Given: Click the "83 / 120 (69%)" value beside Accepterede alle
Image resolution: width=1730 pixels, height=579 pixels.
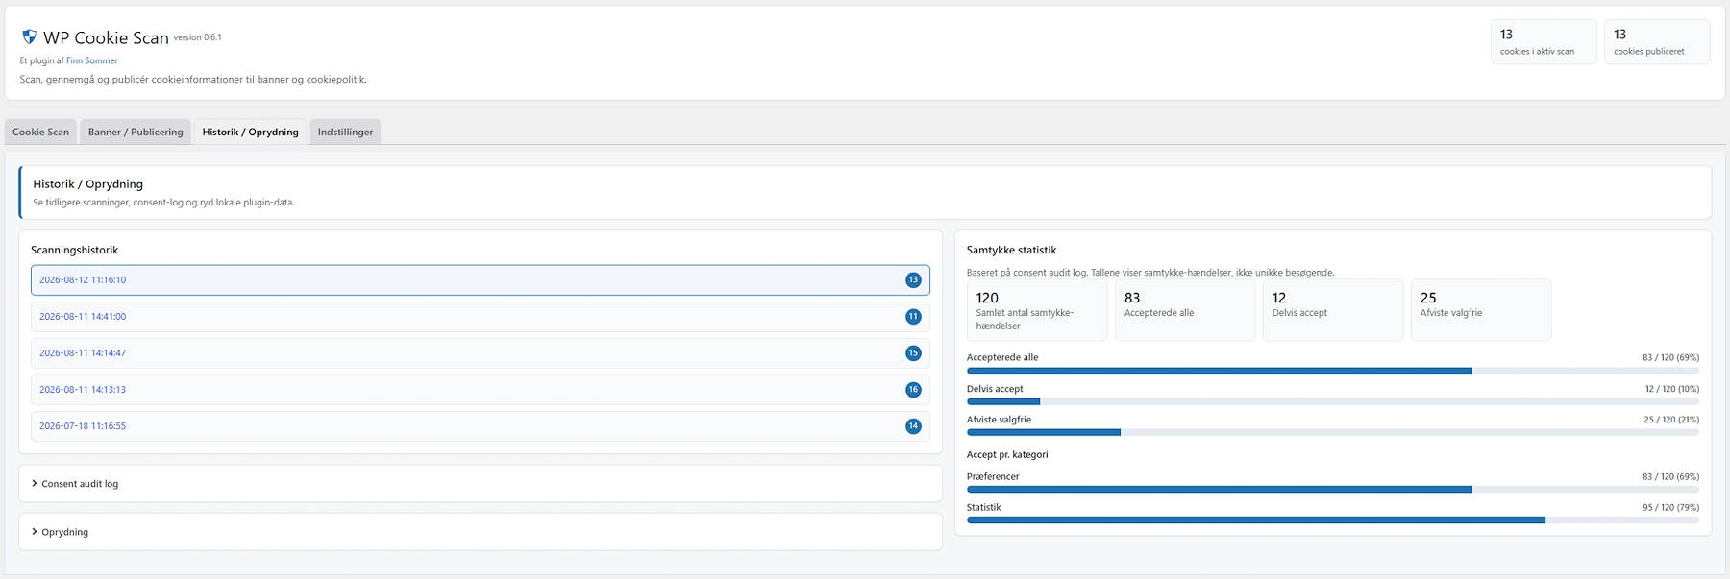Looking at the screenshot, I should tap(1670, 357).
